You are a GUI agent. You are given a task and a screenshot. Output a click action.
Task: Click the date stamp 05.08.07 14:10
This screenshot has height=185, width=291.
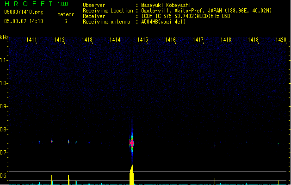tap(24, 21)
